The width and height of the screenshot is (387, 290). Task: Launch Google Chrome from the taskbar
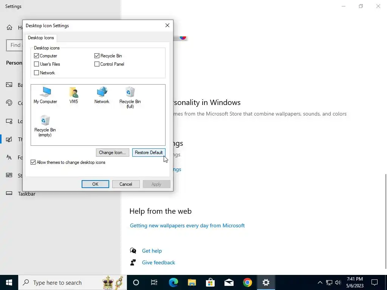pos(247,282)
